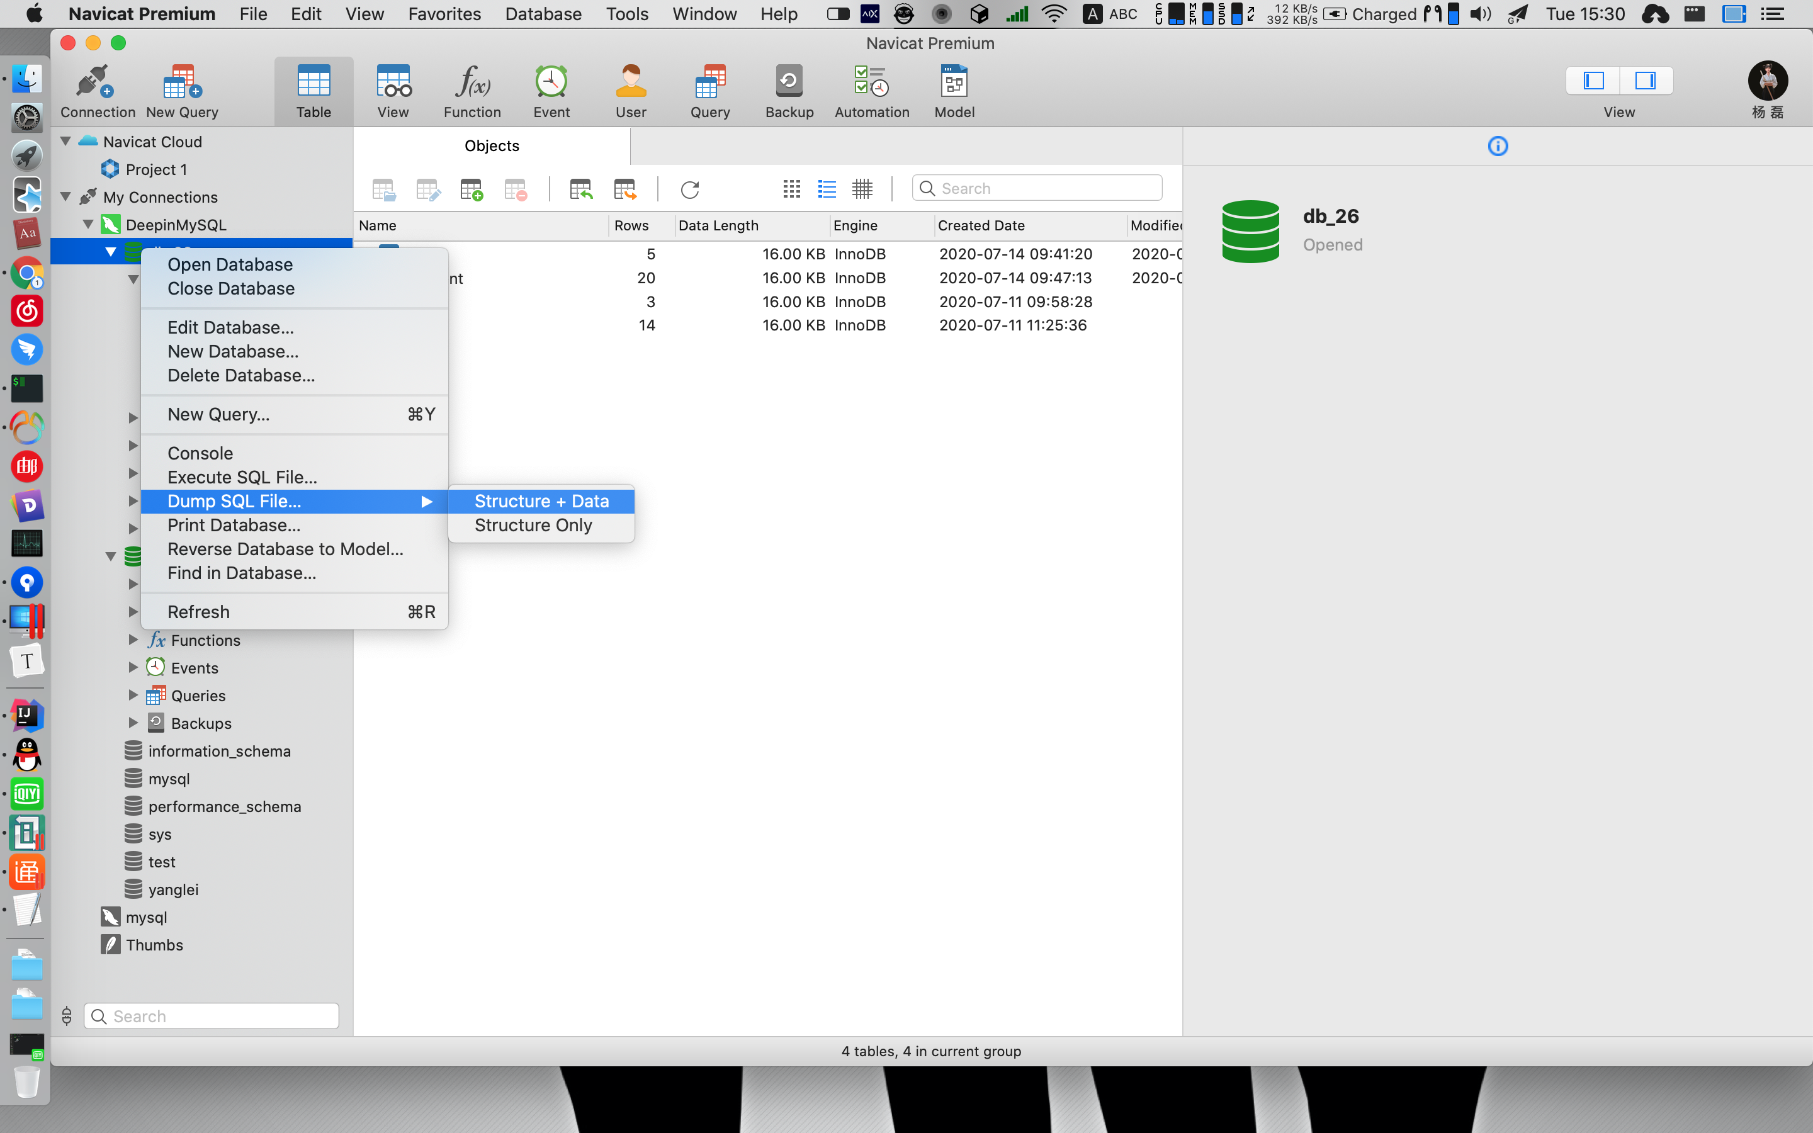The height and width of the screenshot is (1133, 1813).
Task: Click the Open Table icon
Action: click(383, 189)
